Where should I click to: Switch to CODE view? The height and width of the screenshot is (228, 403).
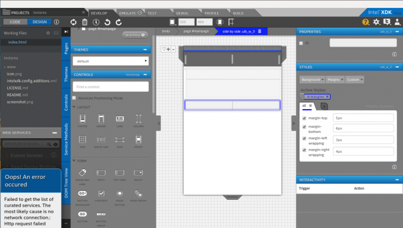tap(15, 22)
